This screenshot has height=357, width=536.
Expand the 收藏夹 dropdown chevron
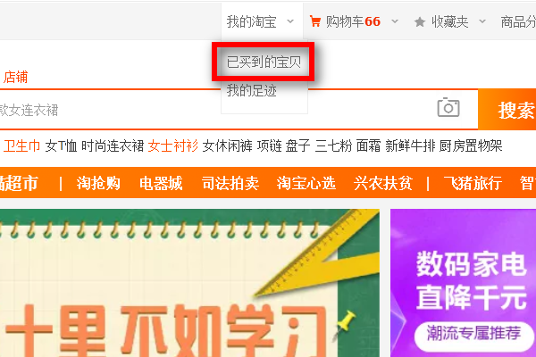(x=482, y=21)
